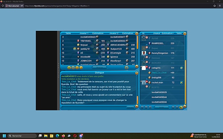Viewport: 223px width, 139px height.
Task: Click the round settings icon right of Chercher
Action: coord(126,67)
